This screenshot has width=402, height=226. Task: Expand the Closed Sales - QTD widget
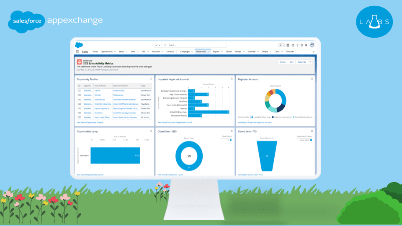click(x=232, y=131)
